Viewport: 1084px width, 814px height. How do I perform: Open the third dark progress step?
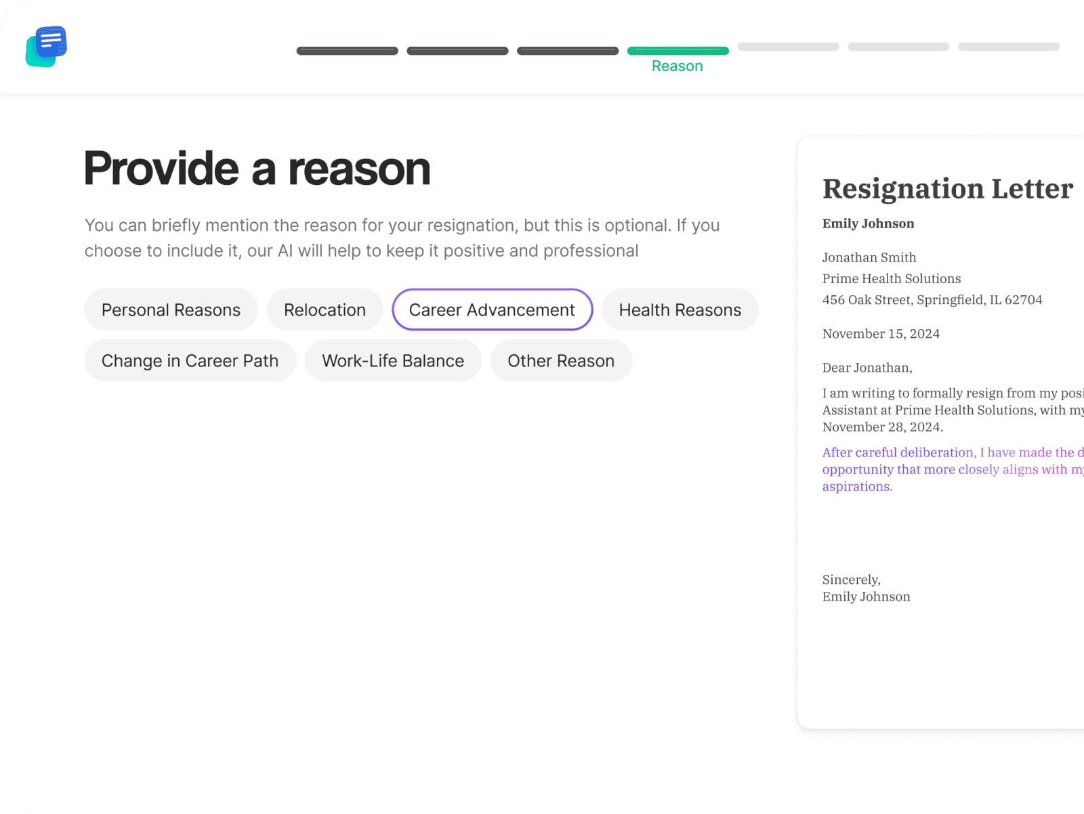click(568, 51)
